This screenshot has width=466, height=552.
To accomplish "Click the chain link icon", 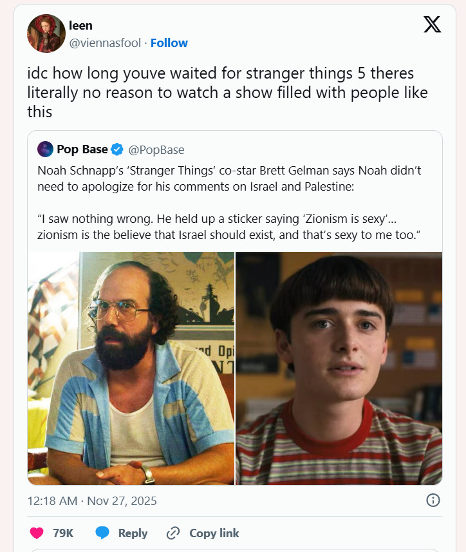I will (172, 533).
